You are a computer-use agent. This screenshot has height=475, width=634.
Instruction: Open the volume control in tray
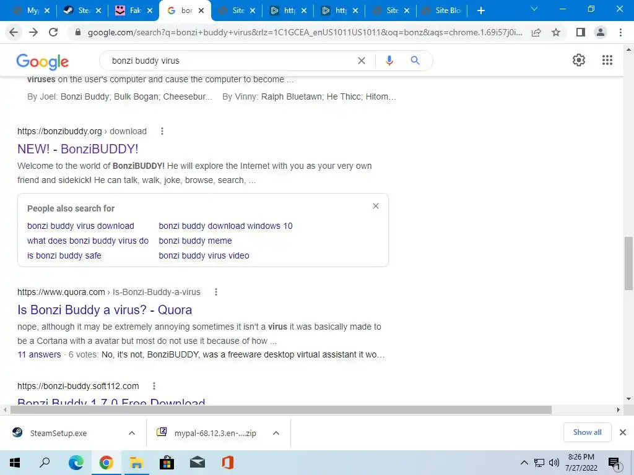[554, 463]
